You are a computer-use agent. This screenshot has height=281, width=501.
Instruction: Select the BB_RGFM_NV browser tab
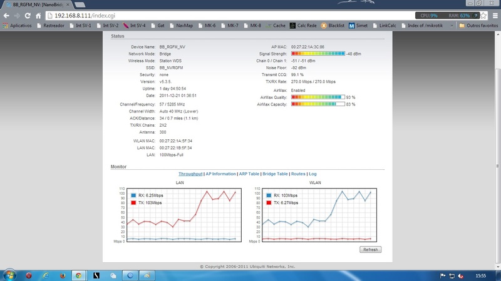coord(37,5)
